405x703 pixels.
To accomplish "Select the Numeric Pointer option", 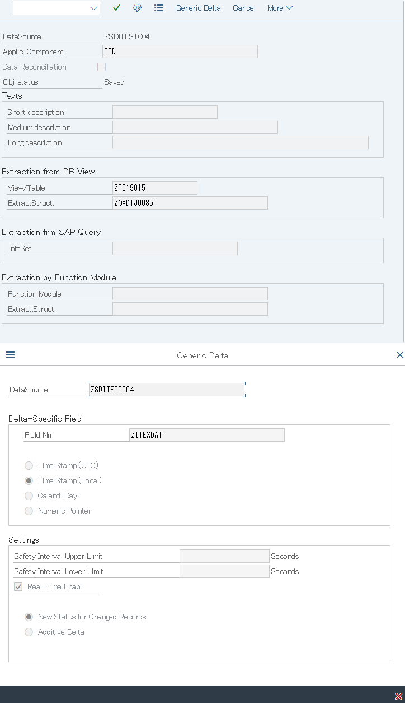I will pos(29,511).
